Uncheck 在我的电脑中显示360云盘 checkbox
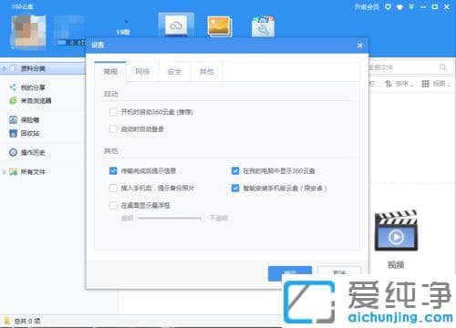456x328 pixels. [235, 170]
